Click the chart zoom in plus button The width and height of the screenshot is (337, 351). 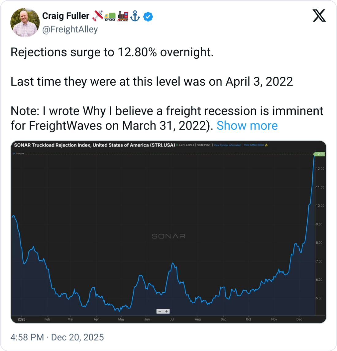pos(166,311)
